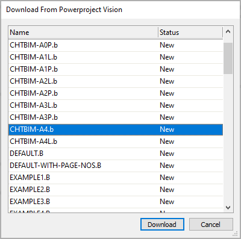Click the scrollbar down arrow
This screenshot has height=239, width=241.
point(228,208)
